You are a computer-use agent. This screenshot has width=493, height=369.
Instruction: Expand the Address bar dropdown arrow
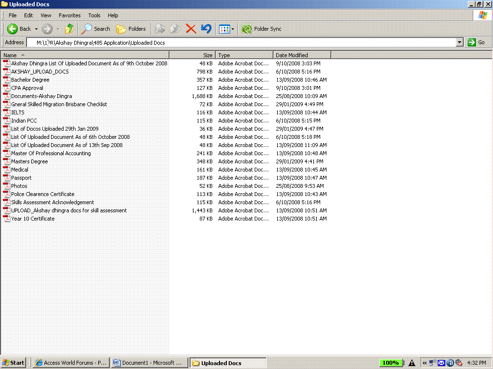tap(460, 42)
